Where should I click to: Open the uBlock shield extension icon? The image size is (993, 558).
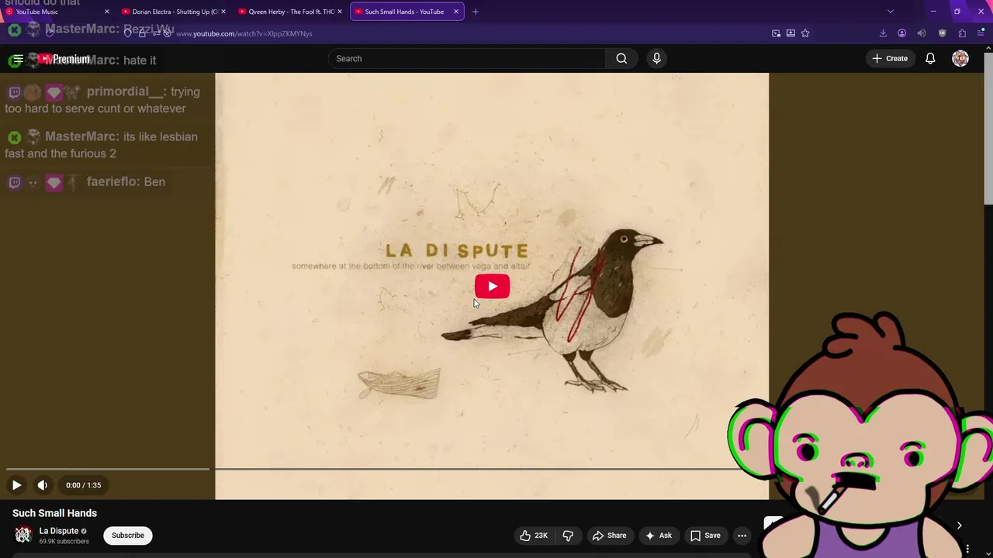pyautogui.click(x=942, y=33)
